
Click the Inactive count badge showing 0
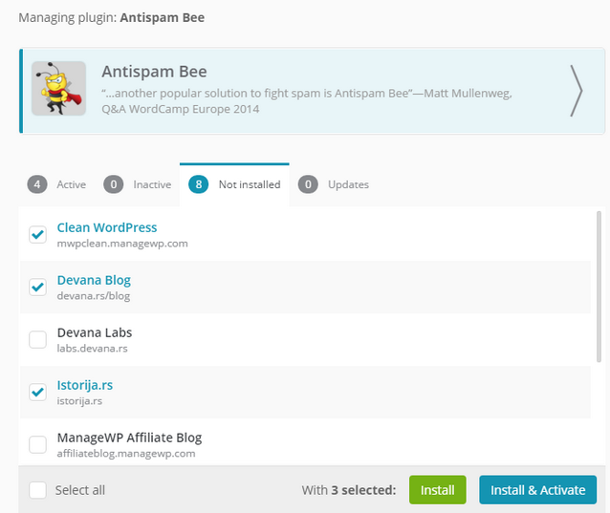114,184
